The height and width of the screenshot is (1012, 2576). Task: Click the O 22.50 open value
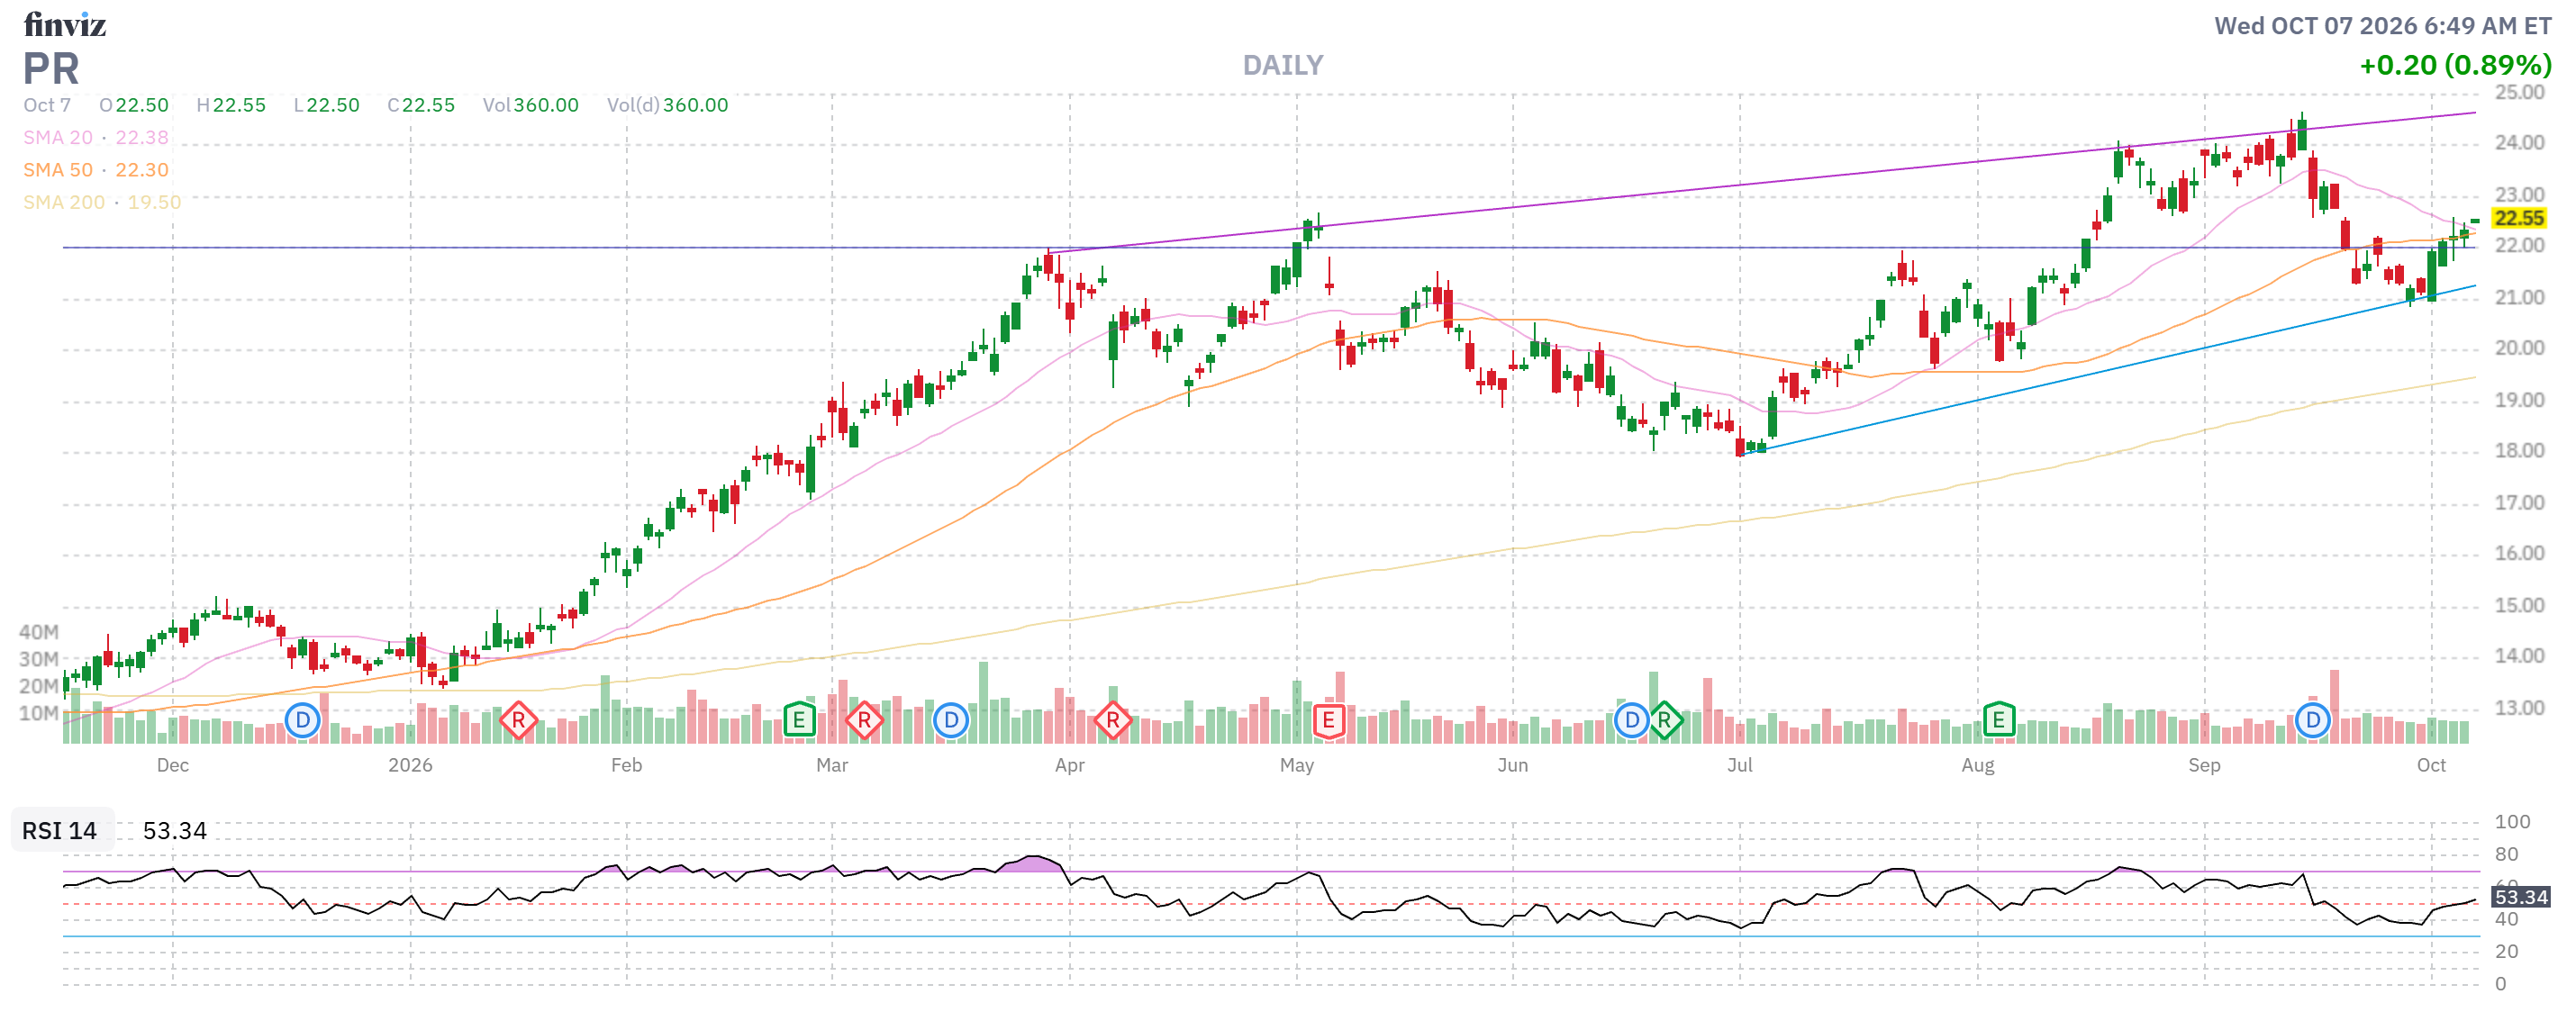click(134, 105)
